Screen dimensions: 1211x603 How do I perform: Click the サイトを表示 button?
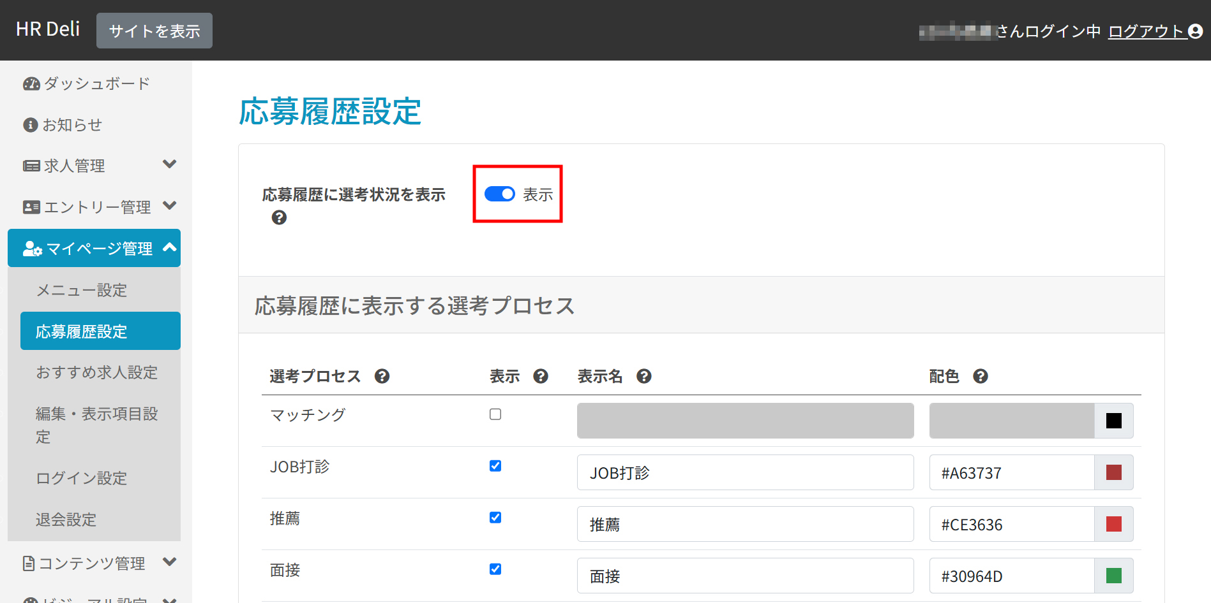tap(154, 31)
